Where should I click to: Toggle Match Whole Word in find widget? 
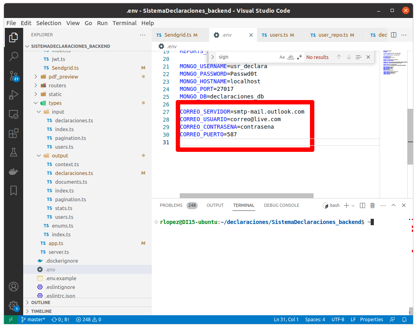pyautogui.click(x=291, y=57)
